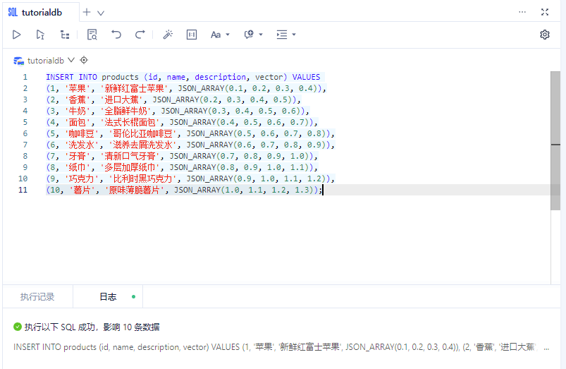The image size is (566, 369).
Task: Click the success message '执行以下 SQL 成功'
Action: coord(59,327)
